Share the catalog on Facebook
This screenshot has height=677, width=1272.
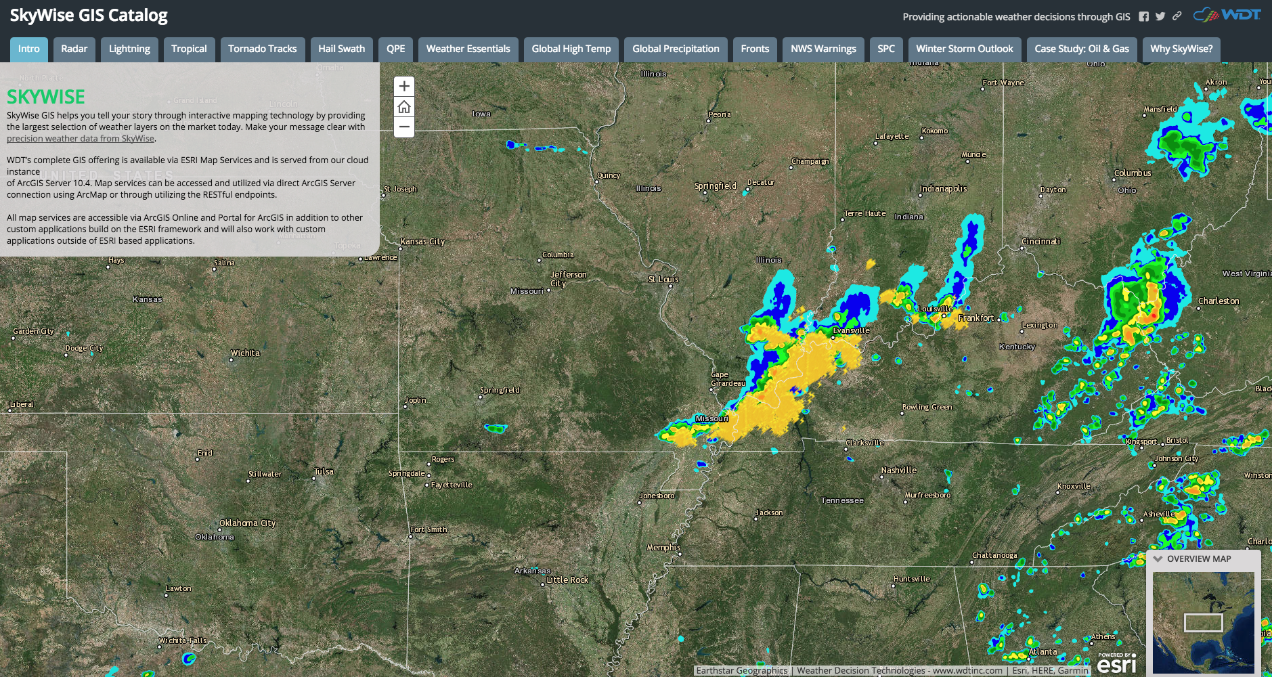pyautogui.click(x=1144, y=16)
